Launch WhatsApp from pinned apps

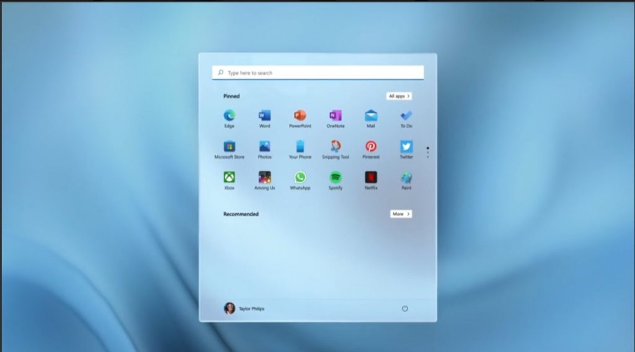tap(300, 180)
